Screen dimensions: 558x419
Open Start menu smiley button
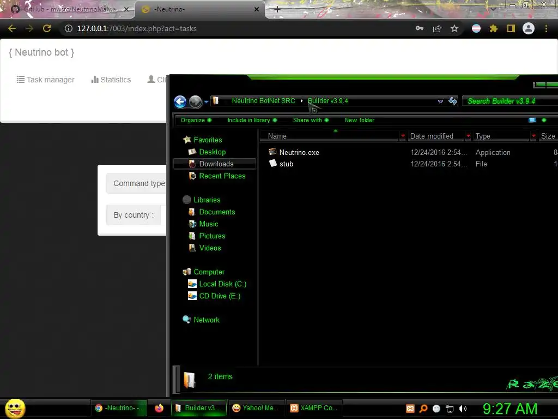15,408
